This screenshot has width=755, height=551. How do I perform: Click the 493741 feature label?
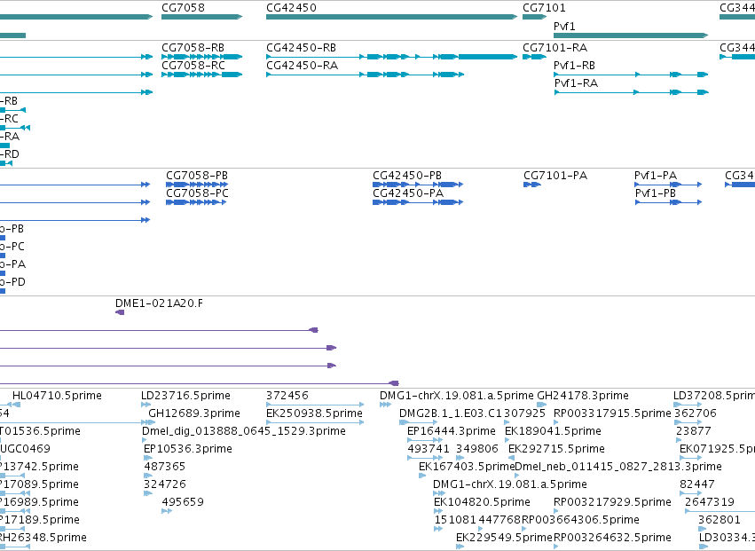tap(429, 449)
